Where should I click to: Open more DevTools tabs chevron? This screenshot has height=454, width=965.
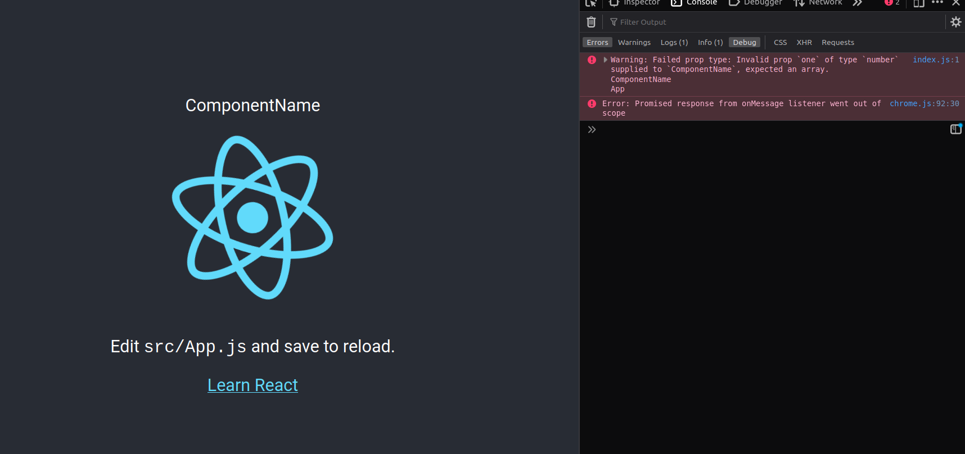pos(857,3)
